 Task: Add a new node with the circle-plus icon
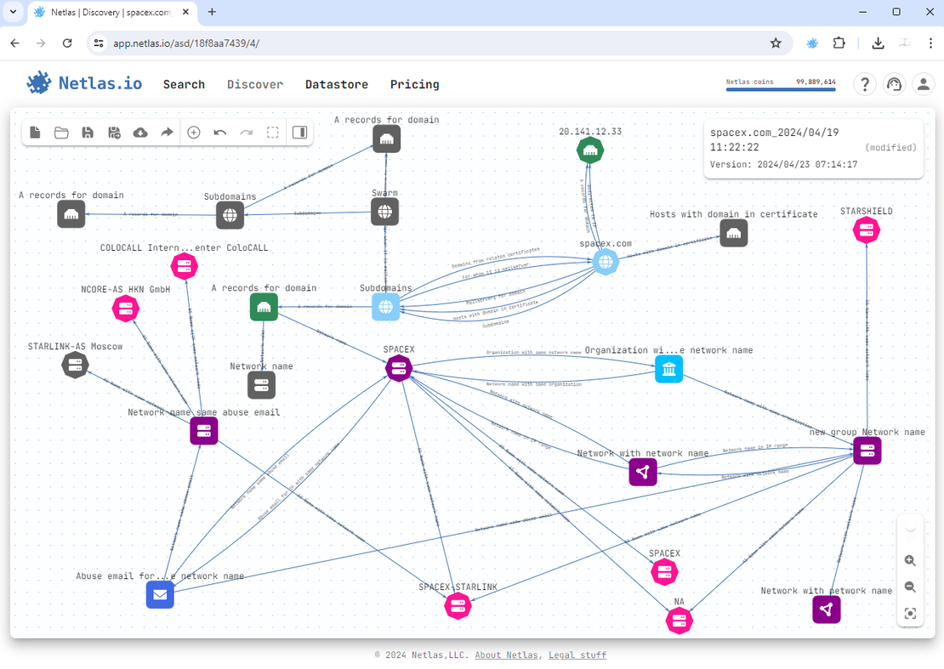pyautogui.click(x=194, y=133)
